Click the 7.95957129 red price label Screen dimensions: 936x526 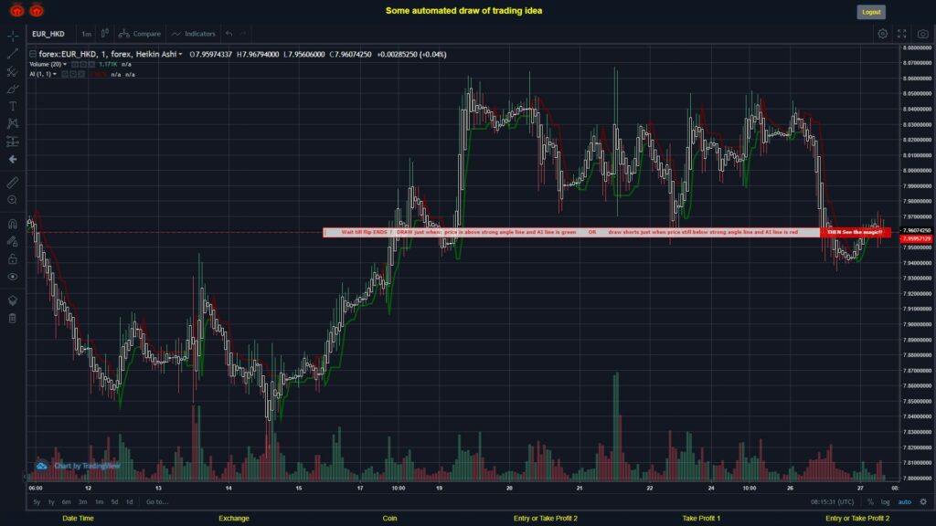coord(916,238)
